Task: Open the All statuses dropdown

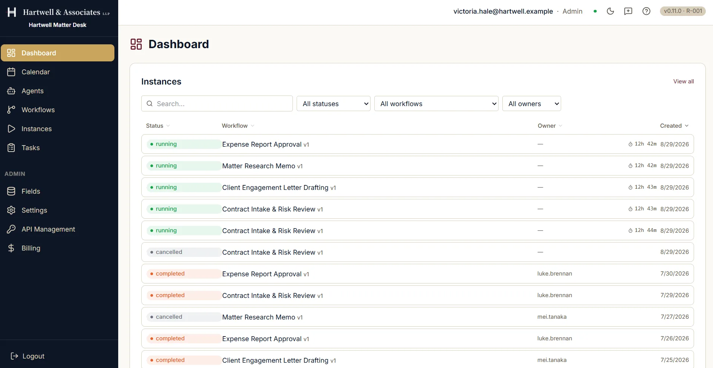Action: (333, 103)
